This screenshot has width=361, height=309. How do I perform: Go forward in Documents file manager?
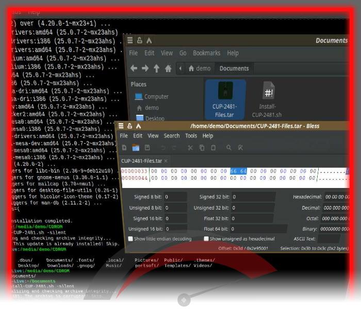pyautogui.click(x=145, y=68)
